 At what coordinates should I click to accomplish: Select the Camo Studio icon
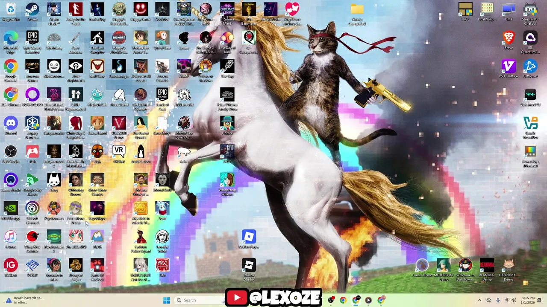click(x=11, y=183)
